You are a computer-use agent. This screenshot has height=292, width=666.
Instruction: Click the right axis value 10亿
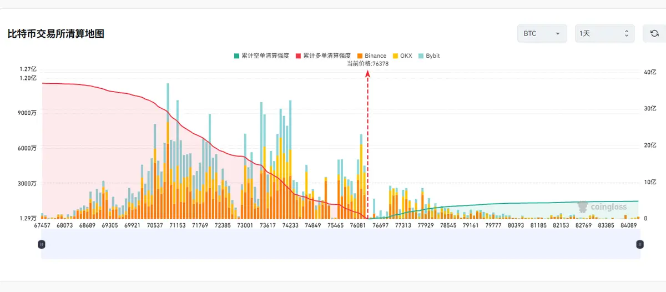[650, 182]
